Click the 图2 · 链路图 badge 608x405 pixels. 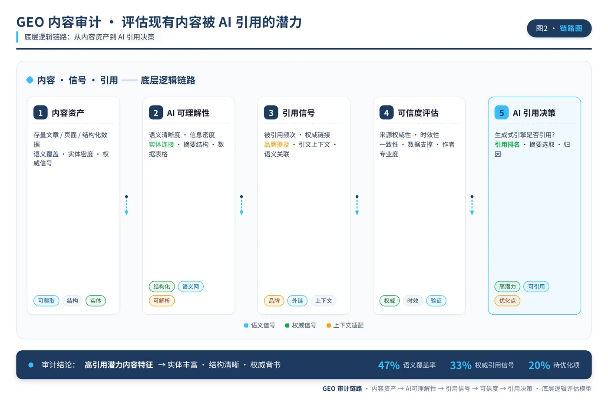[x=559, y=28]
